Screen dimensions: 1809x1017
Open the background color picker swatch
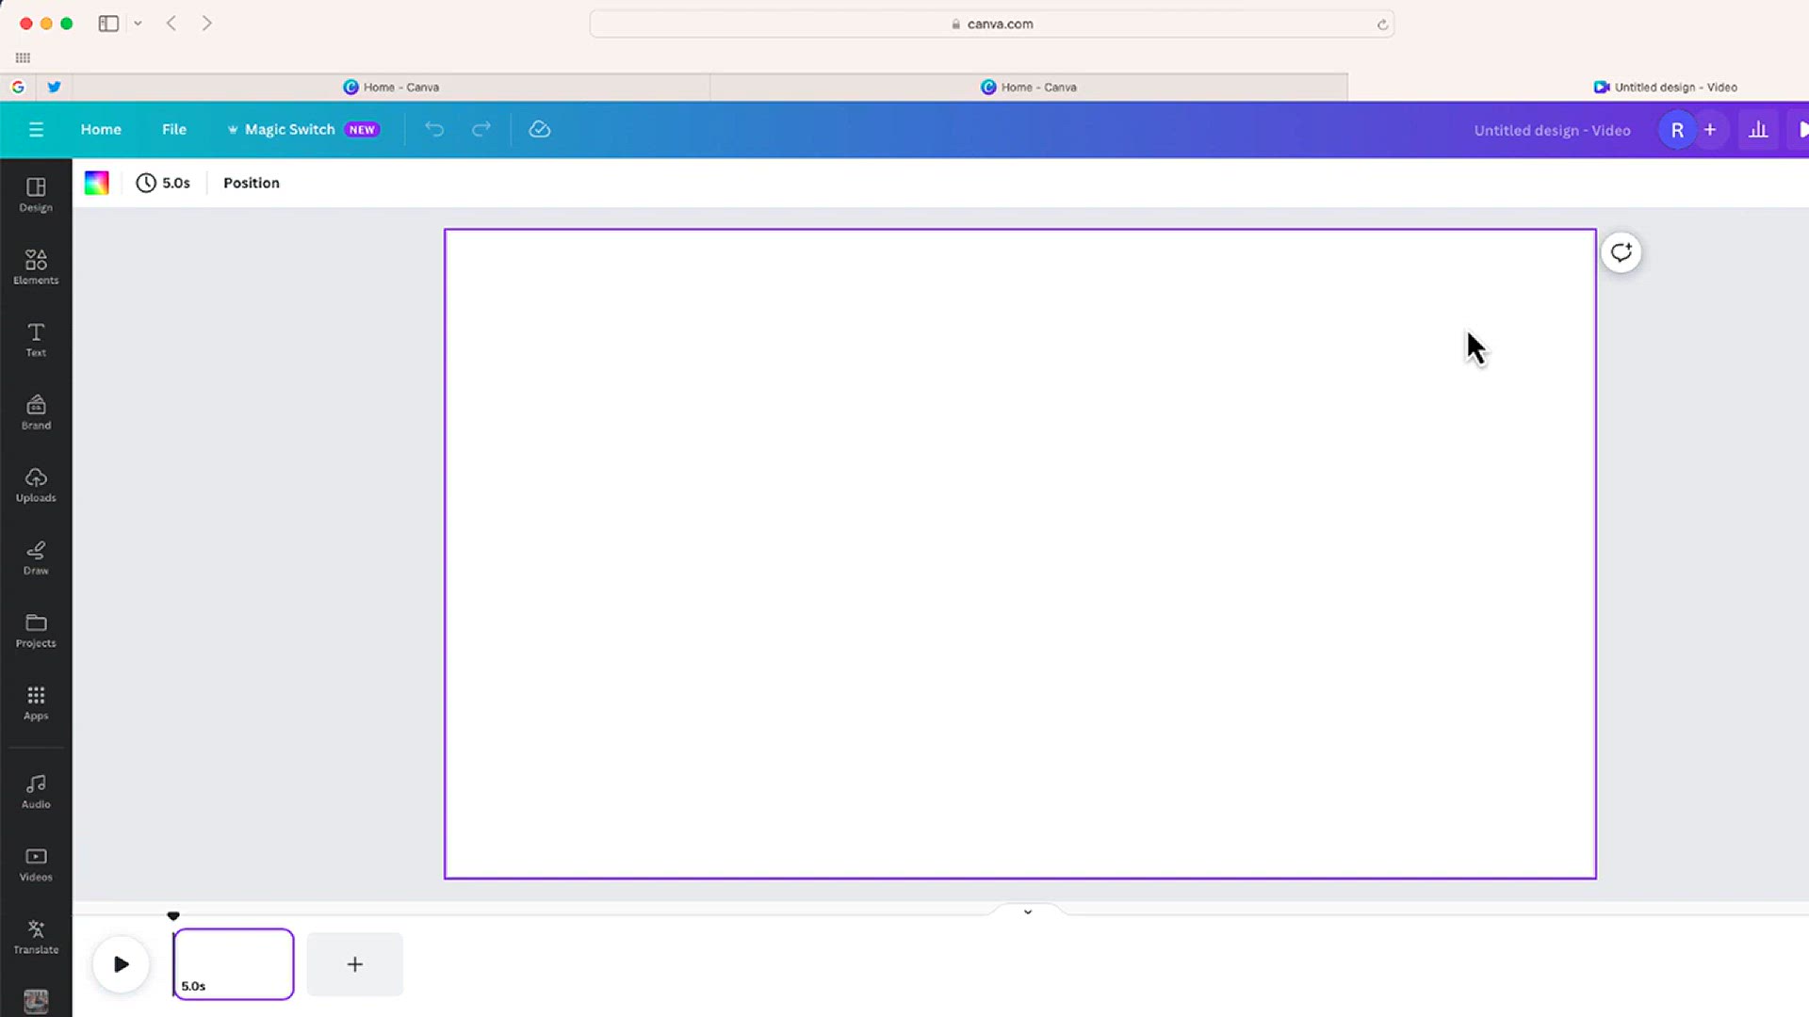97,183
